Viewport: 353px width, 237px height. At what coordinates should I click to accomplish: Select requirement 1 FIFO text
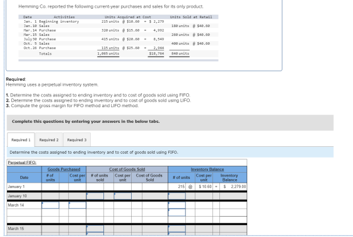click(x=98, y=95)
